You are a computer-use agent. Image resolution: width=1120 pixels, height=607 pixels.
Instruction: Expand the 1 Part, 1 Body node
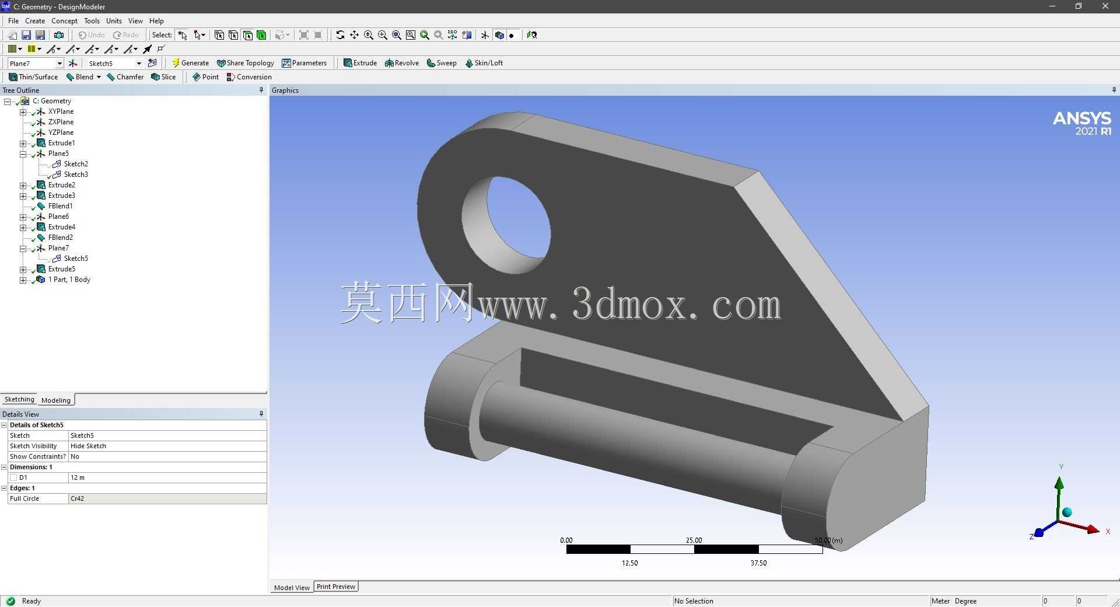[x=23, y=280]
